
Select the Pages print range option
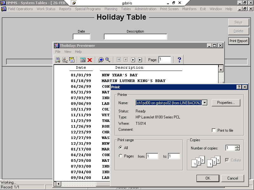[x=121, y=156]
